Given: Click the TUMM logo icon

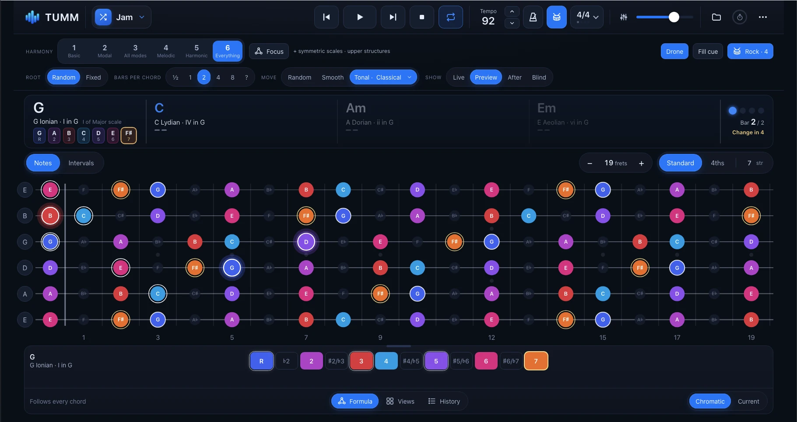Looking at the screenshot, I should [x=32, y=17].
